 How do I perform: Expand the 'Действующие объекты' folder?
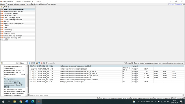pyautogui.click(x=1, y=10)
